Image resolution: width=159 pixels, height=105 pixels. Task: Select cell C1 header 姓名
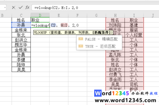[x=21, y=20]
